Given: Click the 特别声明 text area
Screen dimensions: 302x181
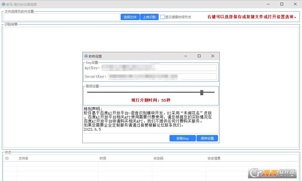Looking at the screenshot, I should click(151, 120).
